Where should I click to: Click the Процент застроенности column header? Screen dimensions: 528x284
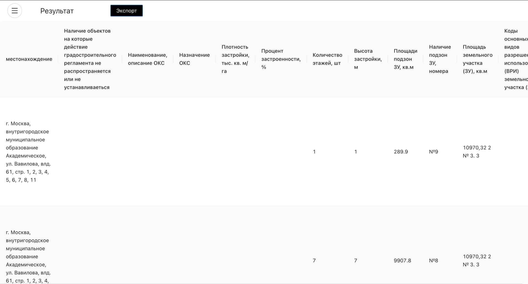(280, 59)
